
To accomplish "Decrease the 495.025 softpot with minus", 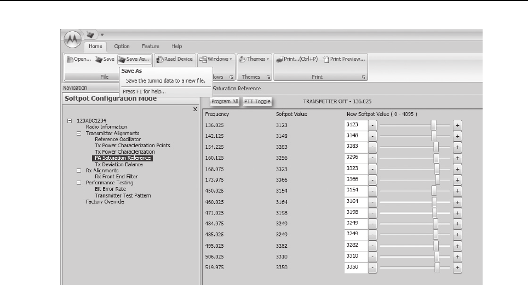I will [x=372, y=246].
